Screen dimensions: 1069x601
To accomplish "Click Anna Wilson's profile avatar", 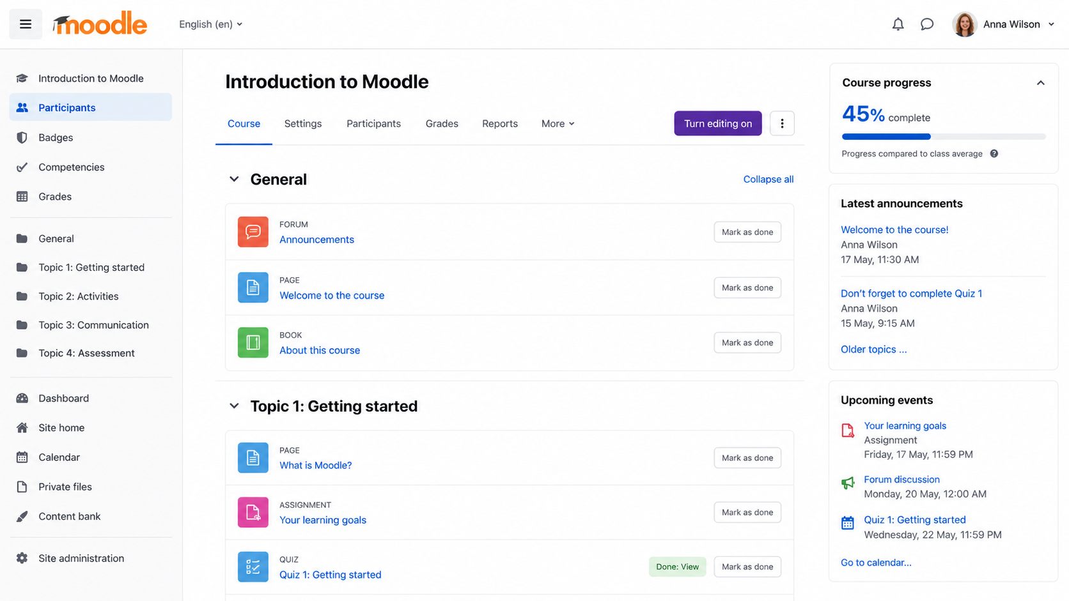I will coord(964,24).
